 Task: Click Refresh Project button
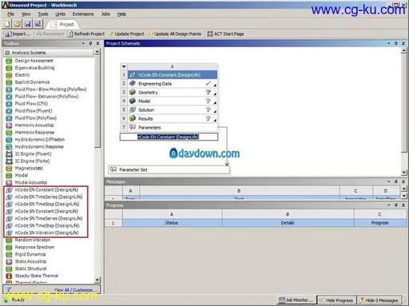click(x=86, y=34)
